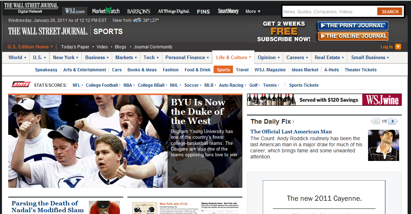Click the New York weather icon
411x214 pixels.
tap(137, 20)
